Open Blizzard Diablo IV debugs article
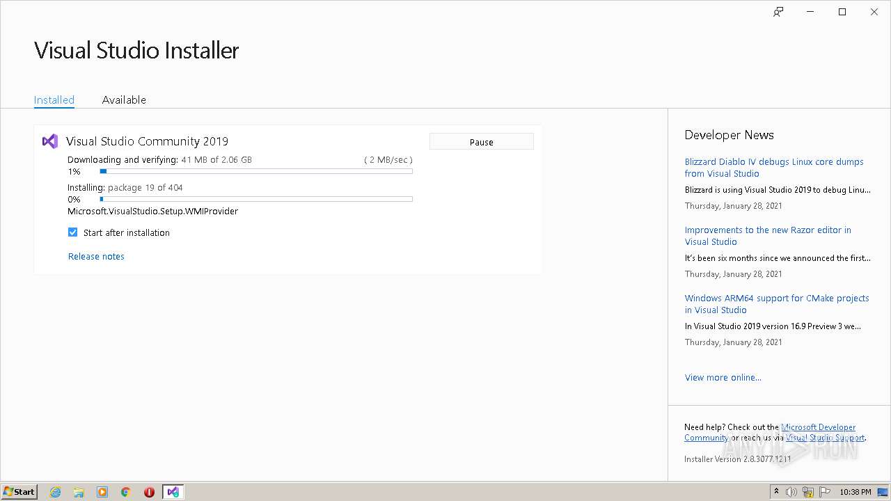The width and height of the screenshot is (891, 501). click(774, 168)
